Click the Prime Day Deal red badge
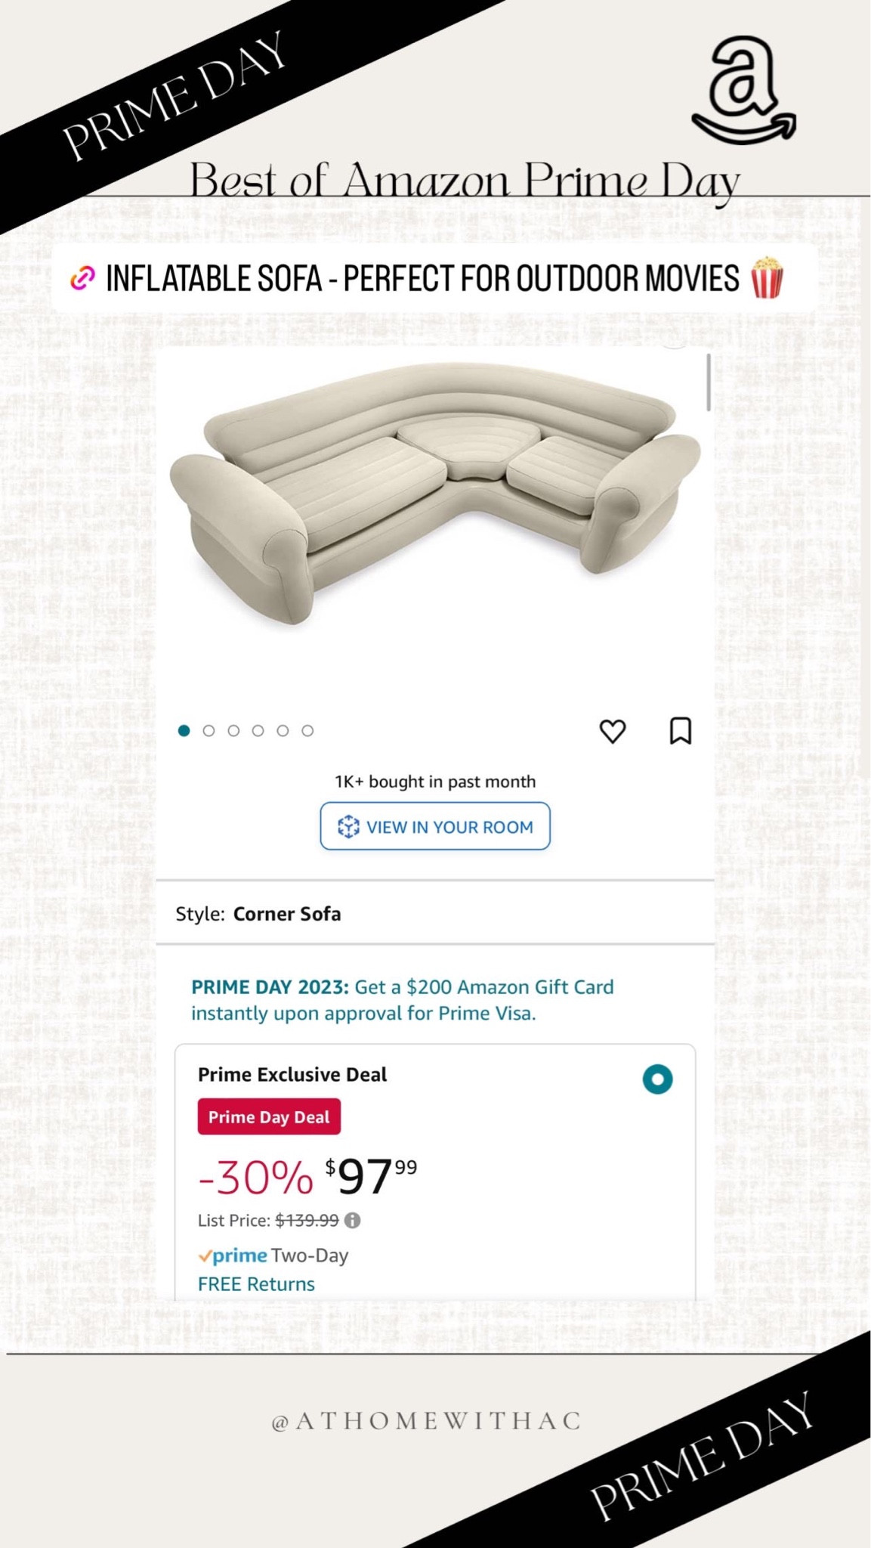The width and height of the screenshot is (871, 1548). 269,1116
